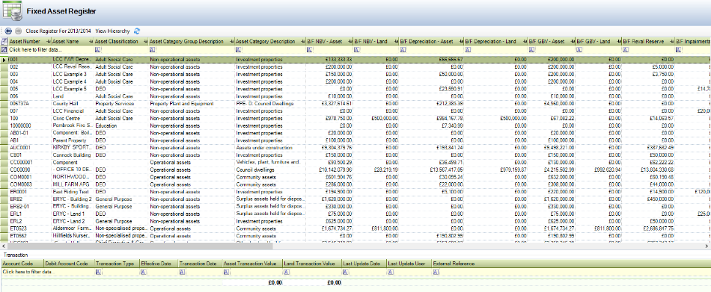Pin the Asset Number column

(49, 42)
